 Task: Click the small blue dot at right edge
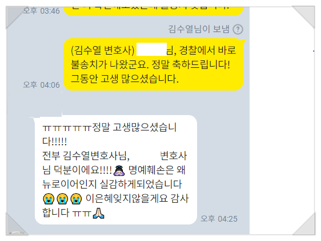coord(314,51)
